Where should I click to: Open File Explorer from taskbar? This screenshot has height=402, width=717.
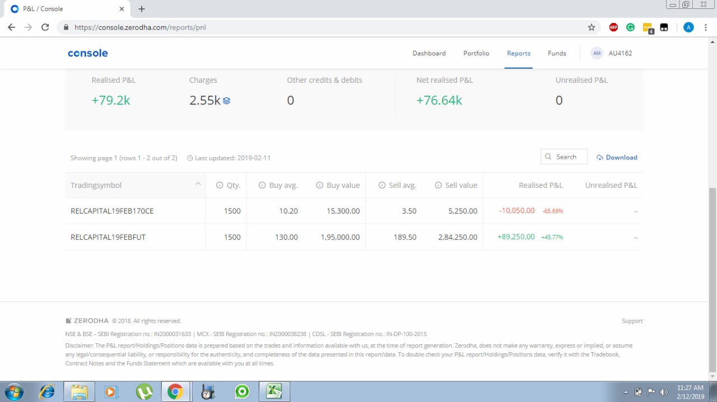(79, 392)
